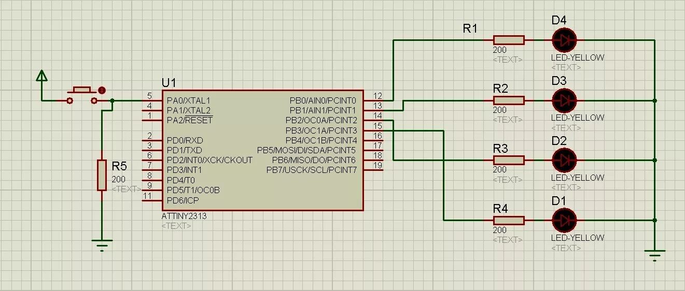The image size is (685, 291).
Task: Click pin PD3/INT1 label
Action: (x=184, y=170)
